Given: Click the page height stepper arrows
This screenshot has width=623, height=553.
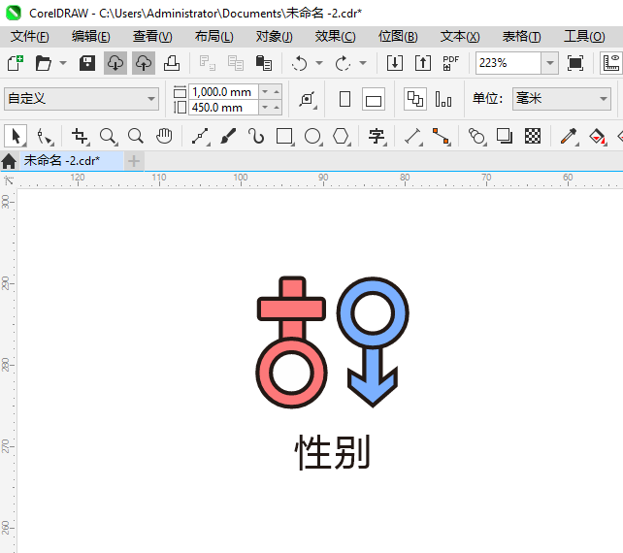Looking at the screenshot, I should coord(271,108).
